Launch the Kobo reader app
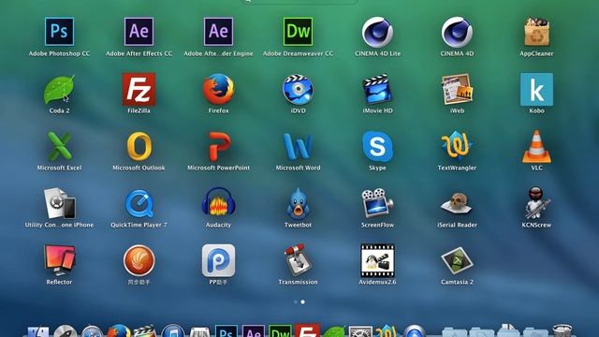Screen dimensions: 599x337 click(536, 90)
